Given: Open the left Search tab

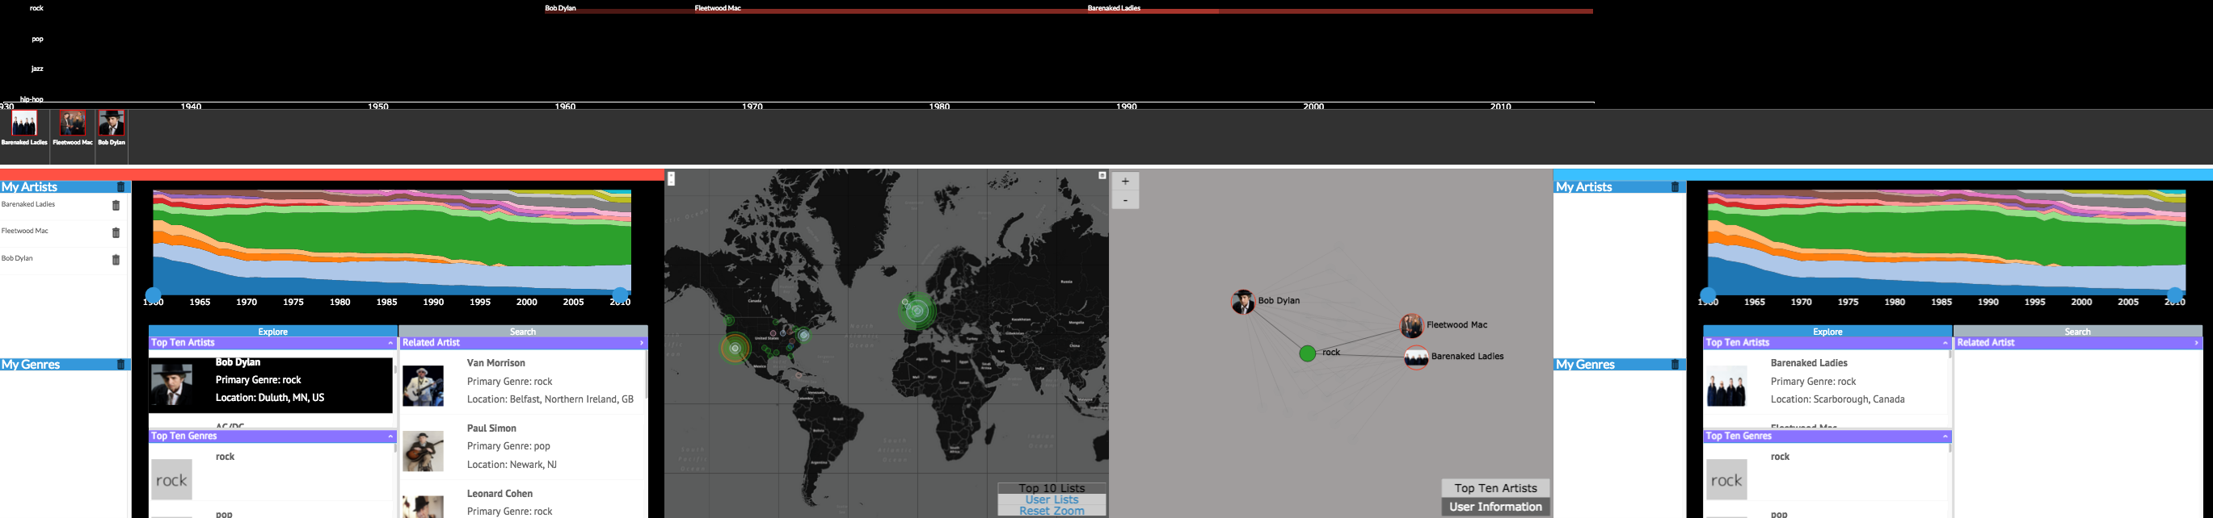Looking at the screenshot, I should coord(523,331).
